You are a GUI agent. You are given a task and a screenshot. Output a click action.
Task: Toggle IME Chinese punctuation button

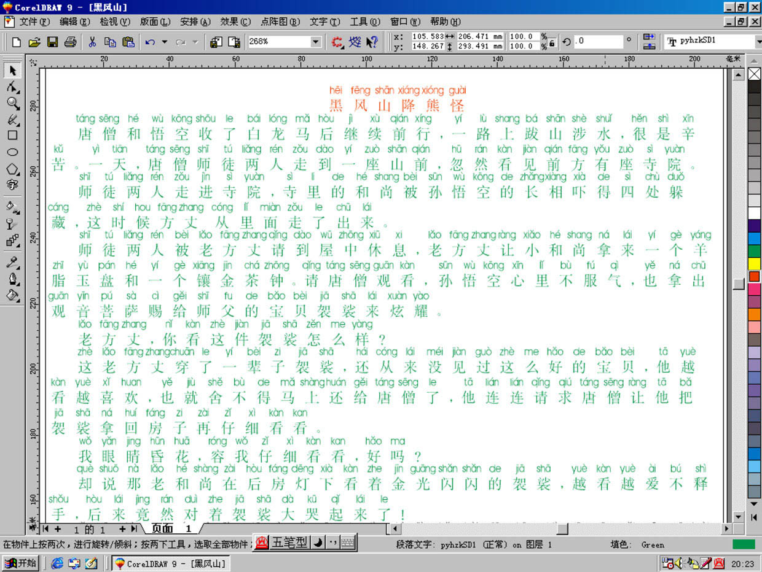point(332,542)
